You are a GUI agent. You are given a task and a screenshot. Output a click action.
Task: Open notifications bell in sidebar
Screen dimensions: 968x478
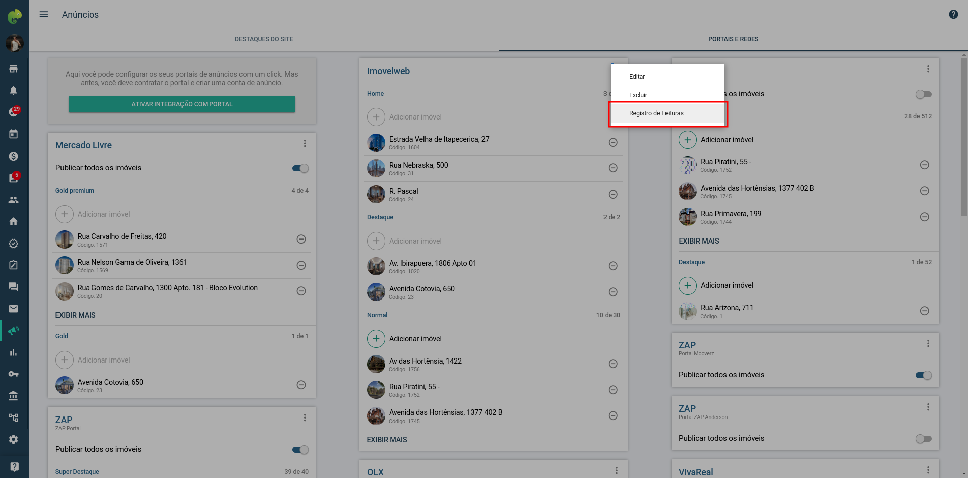[x=14, y=90]
